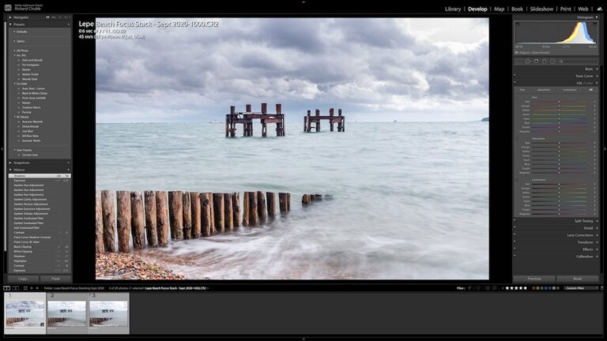Click the Reset button
Screen dimensions: 607x341
(x=578, y=279)
